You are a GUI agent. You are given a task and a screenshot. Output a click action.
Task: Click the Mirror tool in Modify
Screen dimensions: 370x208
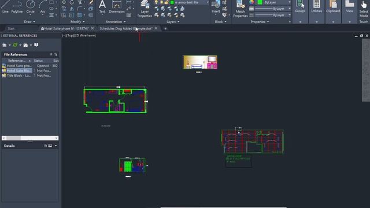point(72,9)
